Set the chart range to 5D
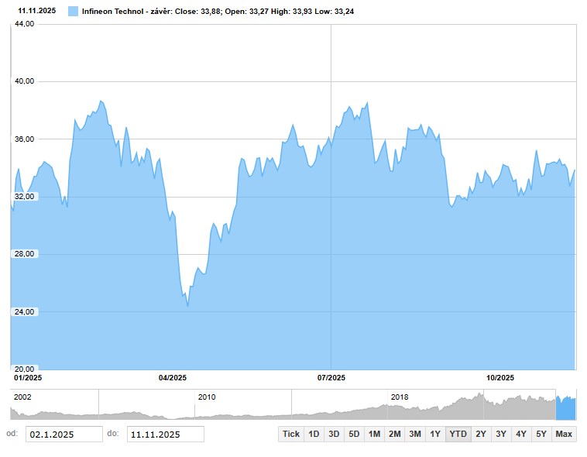This screenshot has height=457, width=587. [x=354, y=434]
